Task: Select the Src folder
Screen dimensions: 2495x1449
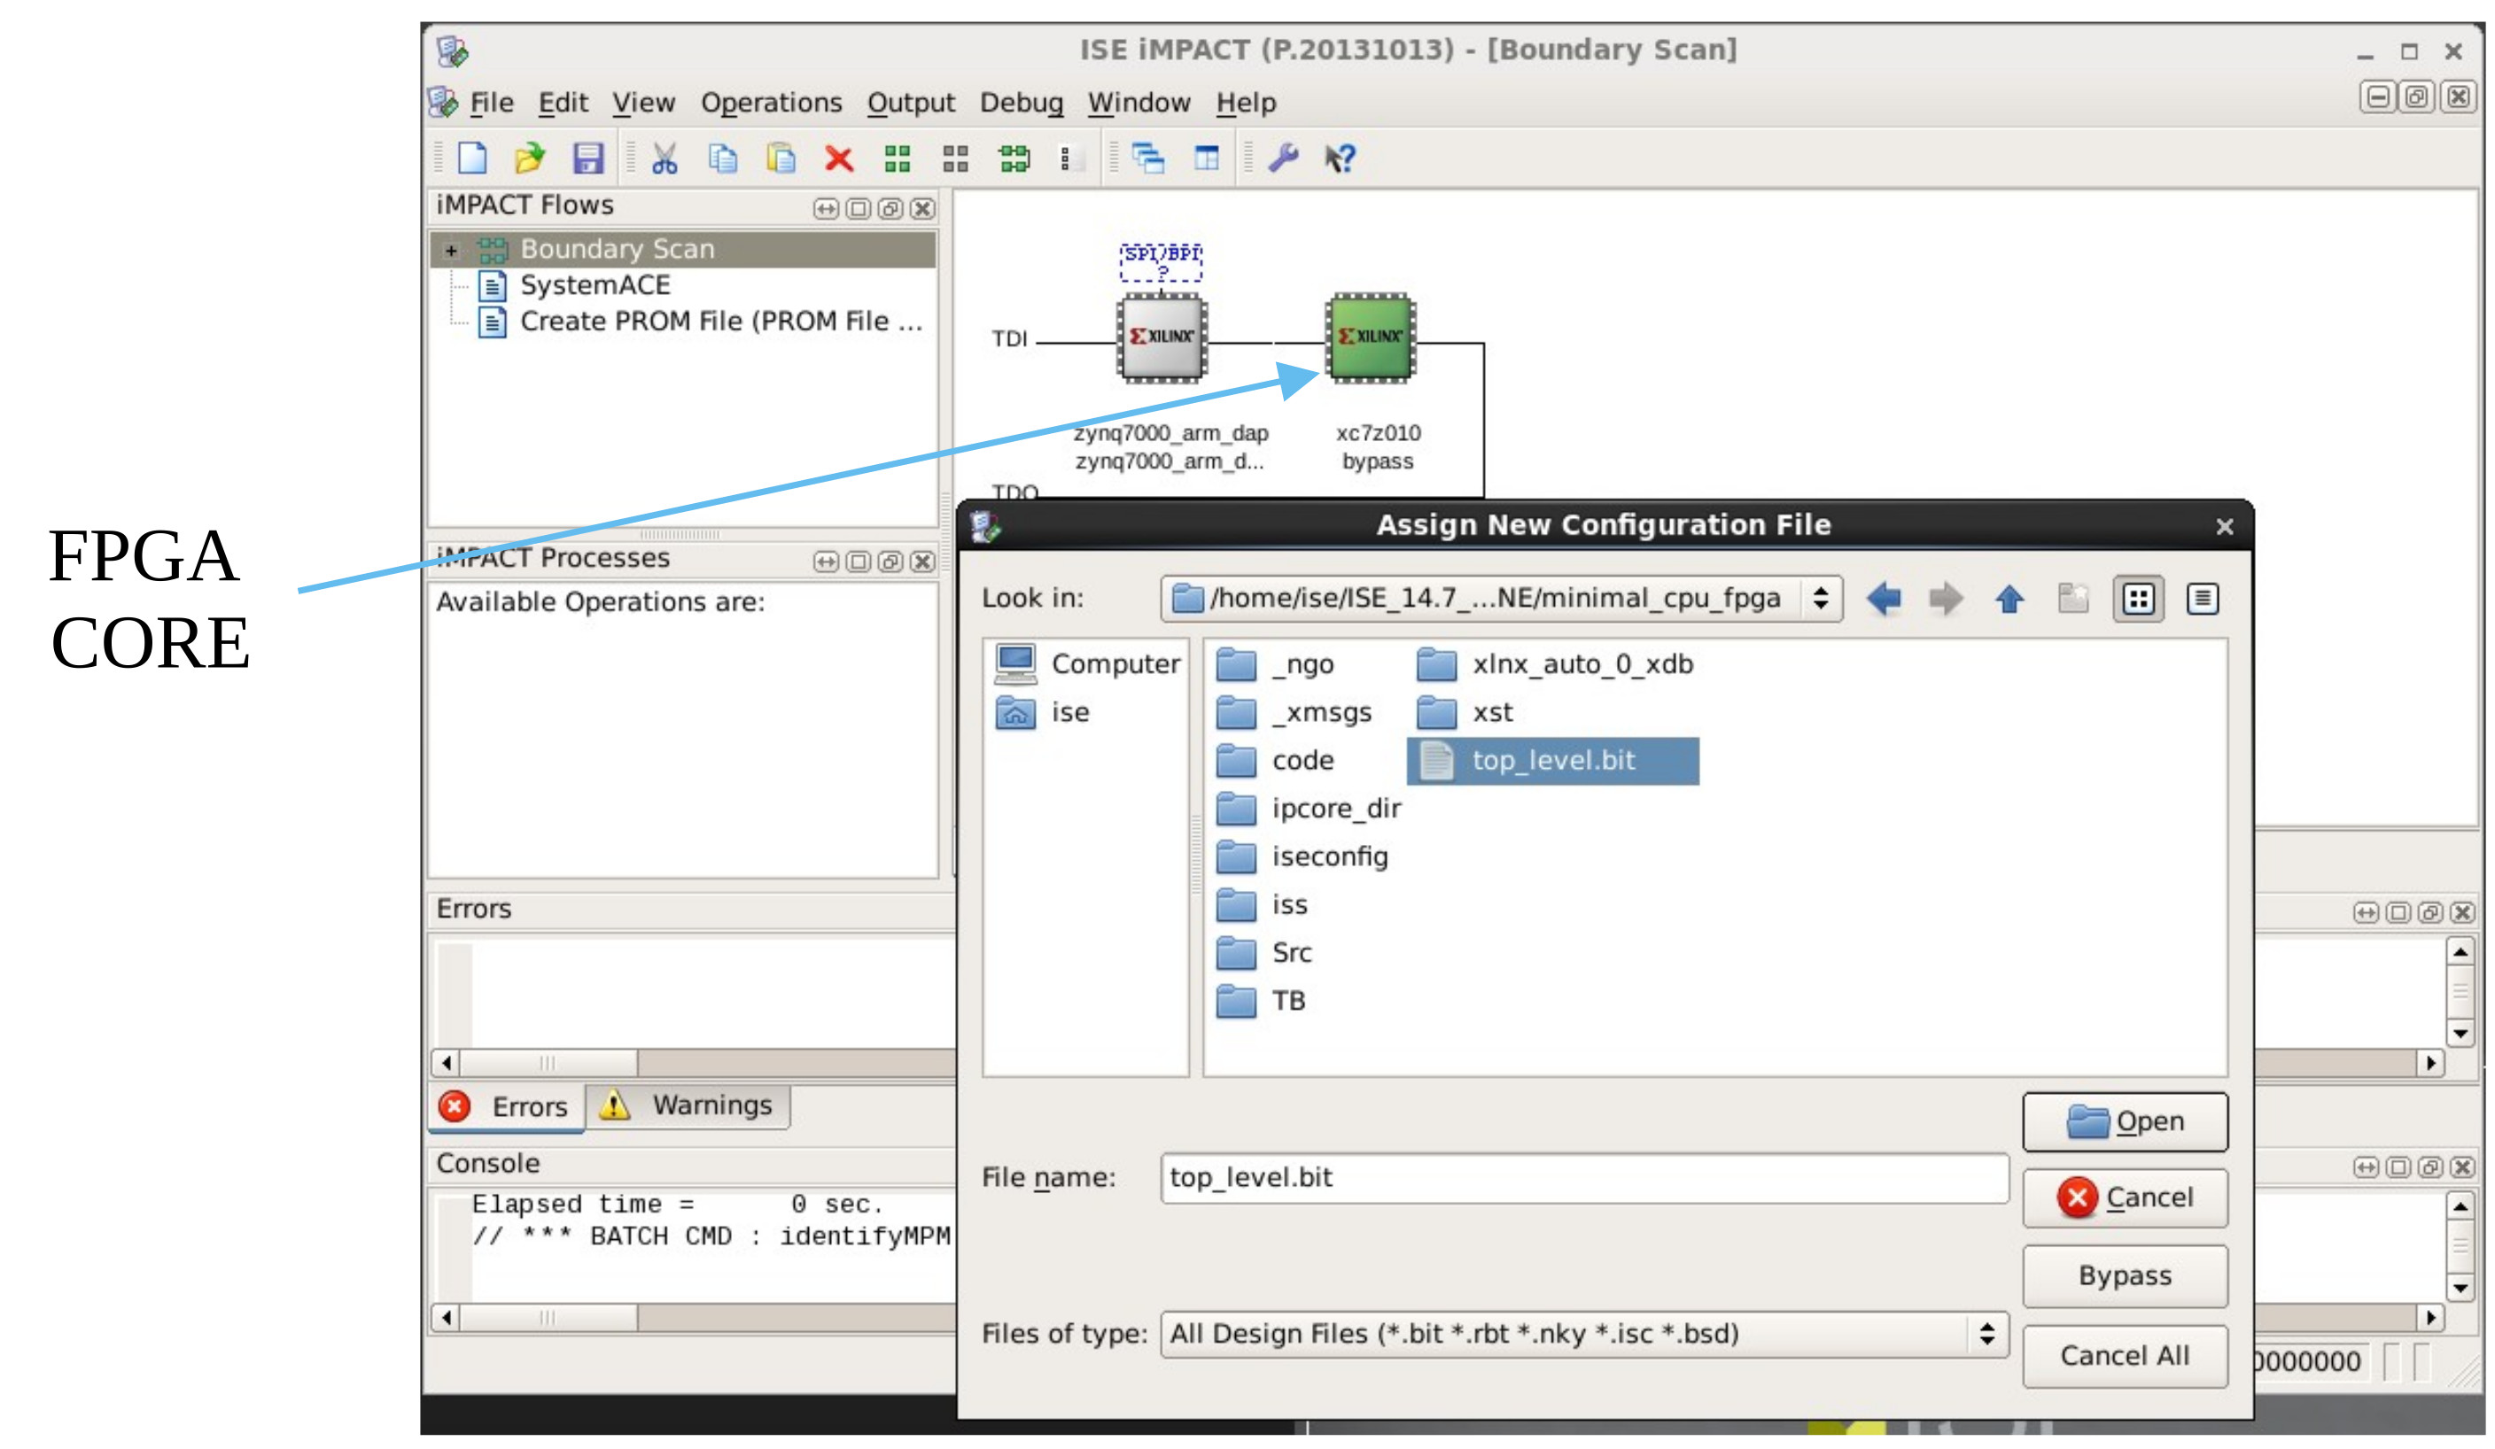Action: [1264, 953]
